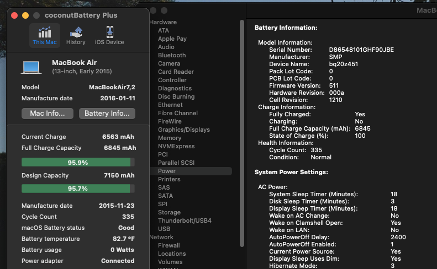Select USB in the sidebar
This screenshot has height=269, width=437.
tap(164, 229)
